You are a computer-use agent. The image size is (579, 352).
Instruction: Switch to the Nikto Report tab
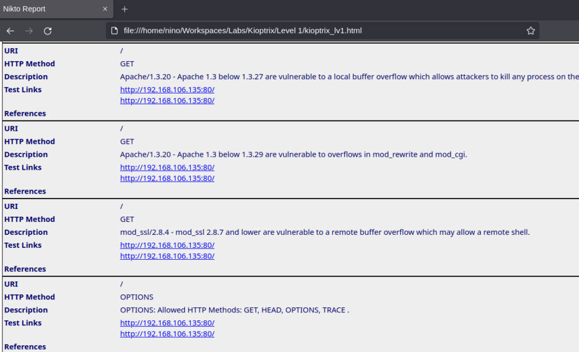(51, 9)
